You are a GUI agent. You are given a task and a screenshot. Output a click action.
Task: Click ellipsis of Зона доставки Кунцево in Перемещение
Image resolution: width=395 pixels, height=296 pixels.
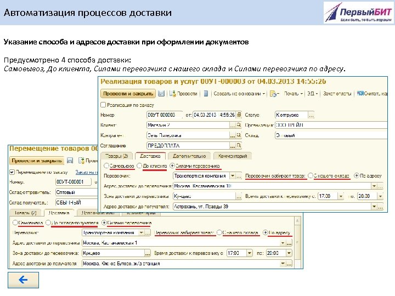coord(148,253)
